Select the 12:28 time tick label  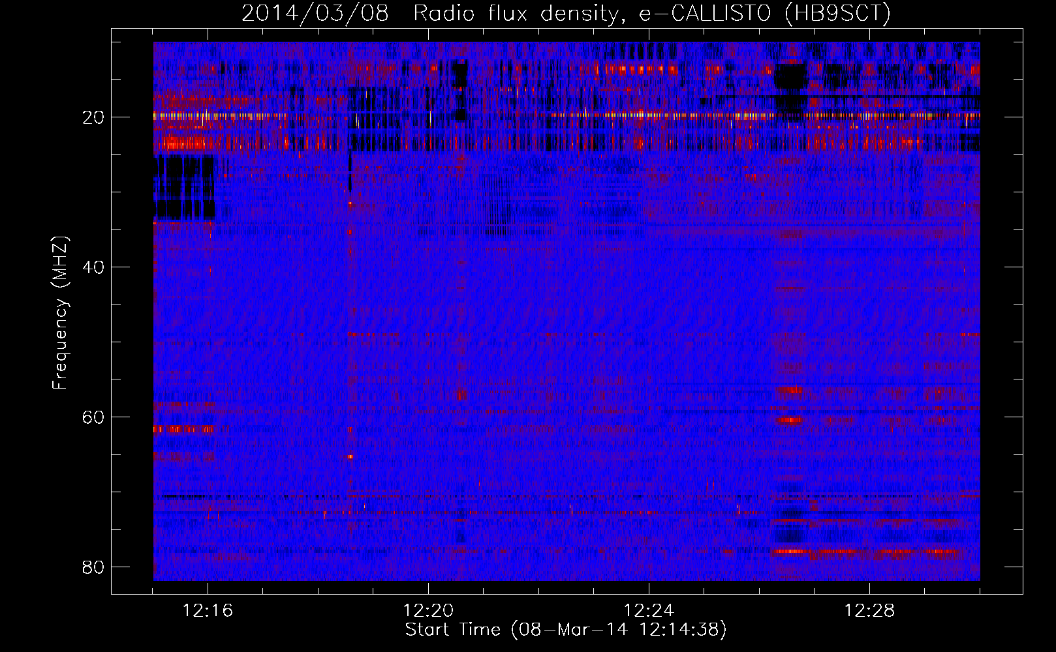(x=870, y=611)
